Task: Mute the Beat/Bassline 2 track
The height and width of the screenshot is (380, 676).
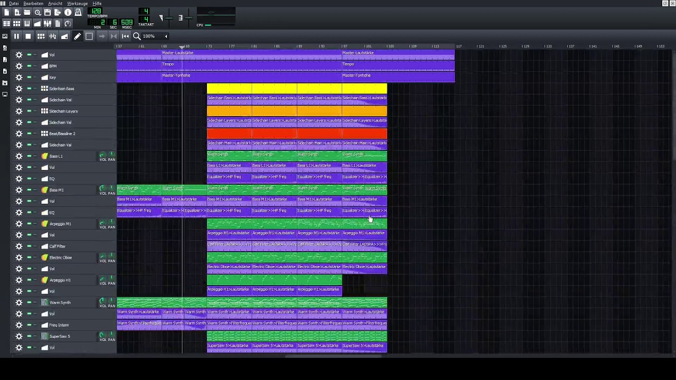Action: click(x=29, y=134)
